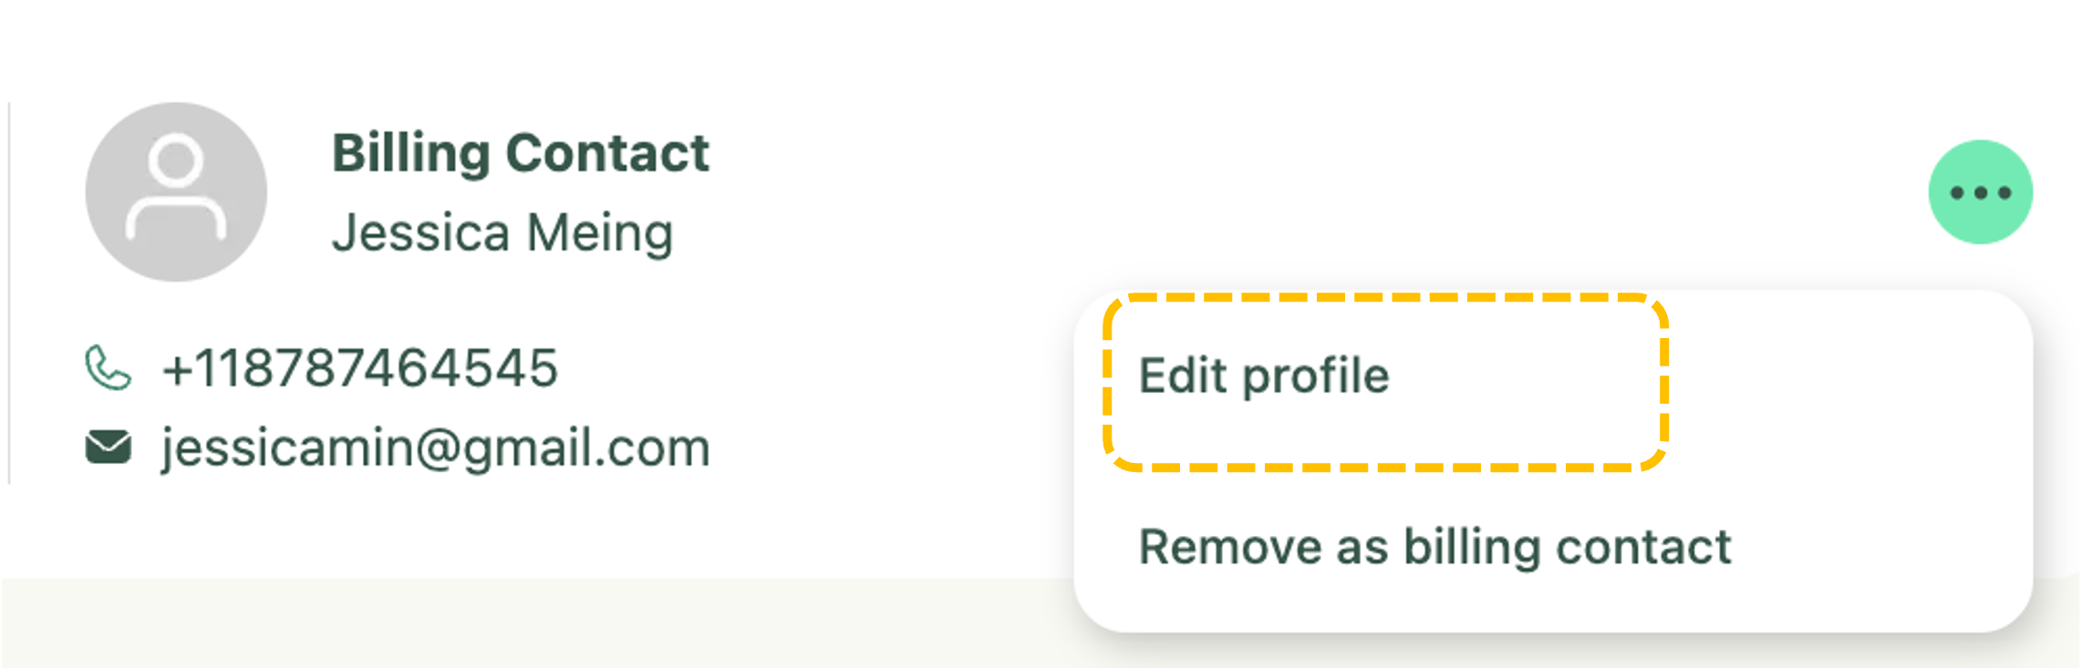Click the billing contact's telephone number
The width and height of the screenshot is (2081, 668).
coord(359,367)
